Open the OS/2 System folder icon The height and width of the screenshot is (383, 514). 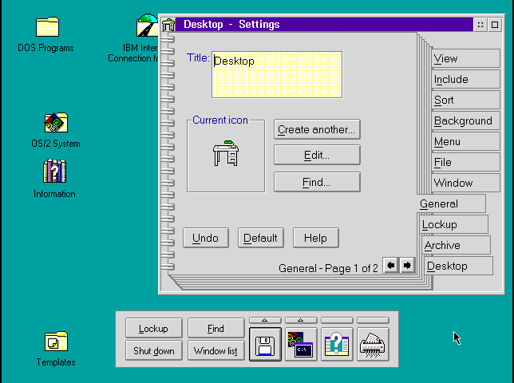point(55,124)
